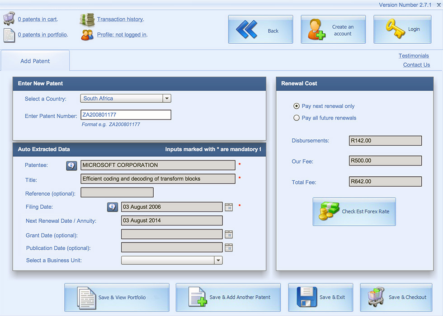Click Save & Exit floppy button

pos(320,298)
